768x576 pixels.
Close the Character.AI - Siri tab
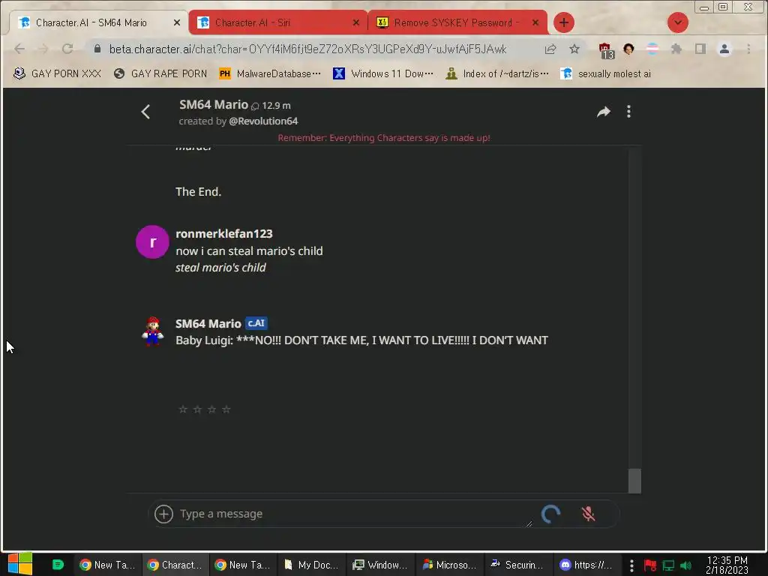[x=356, y=22]
